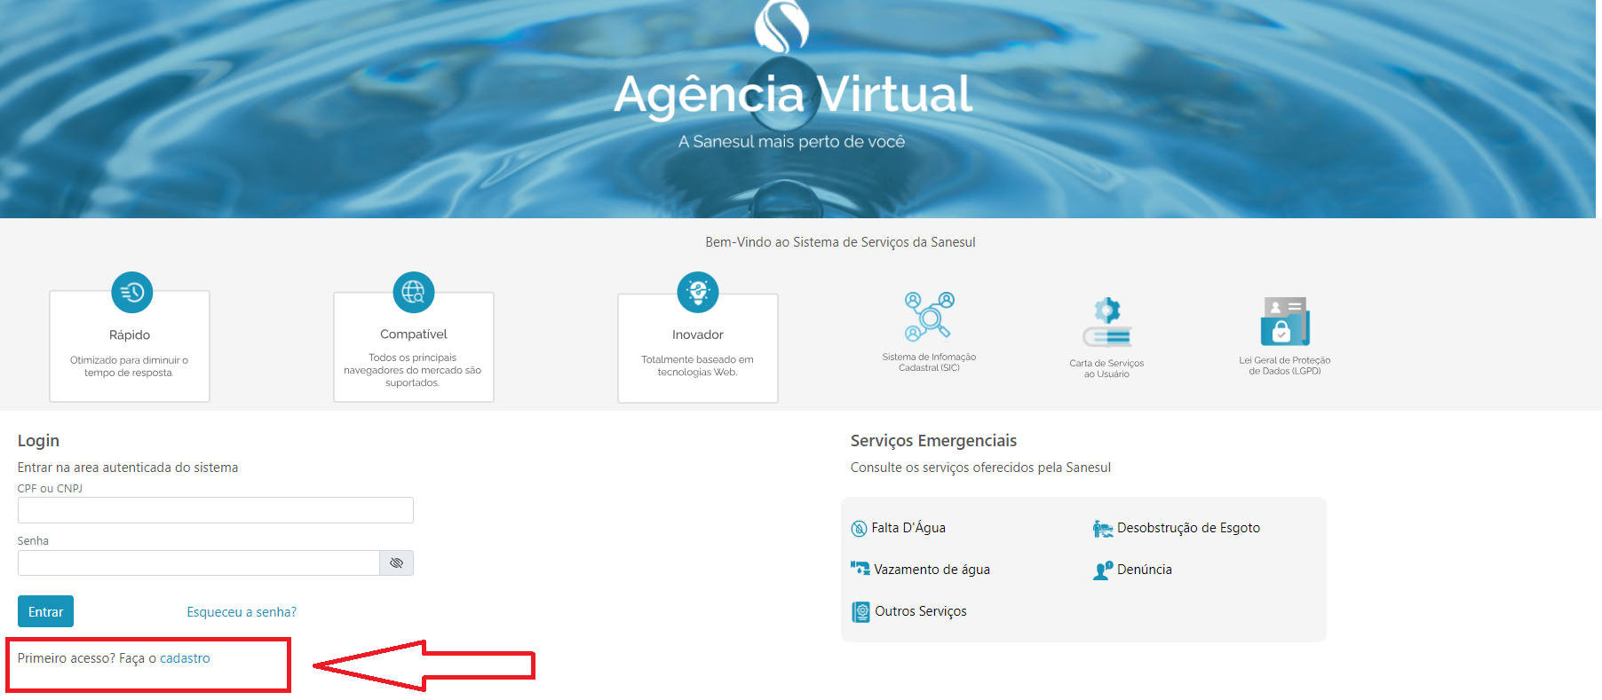The height and width of the screenshot is (700, 1602).
Task: Click 'Totalmente baseado em tecnologias Web' text
Action: pyautogui.click(x=698, y=366)
